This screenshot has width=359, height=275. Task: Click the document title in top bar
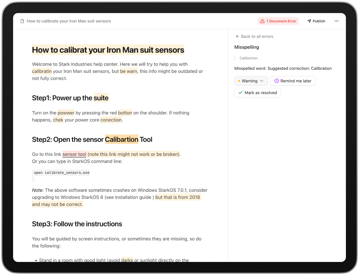(x=69, y=21)
